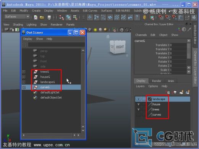The width and height of the screenshot is (199, 149).
Task: Toggle the surfaces selection mask icon
Action: [x=110, y=17]
